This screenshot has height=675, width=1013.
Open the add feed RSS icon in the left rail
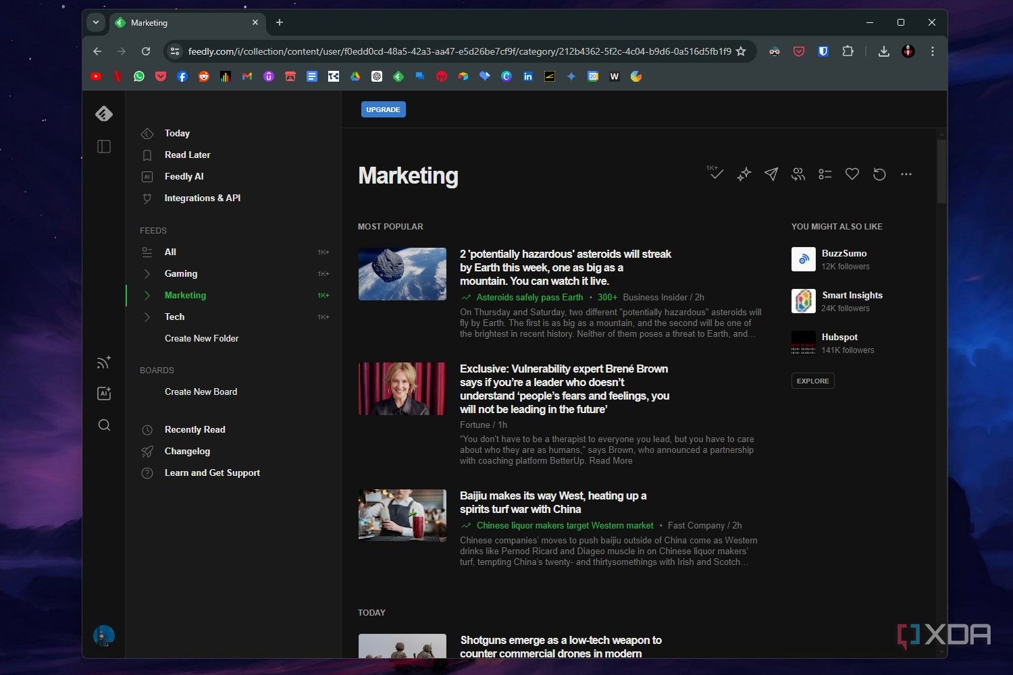click(x=104, y=362)
